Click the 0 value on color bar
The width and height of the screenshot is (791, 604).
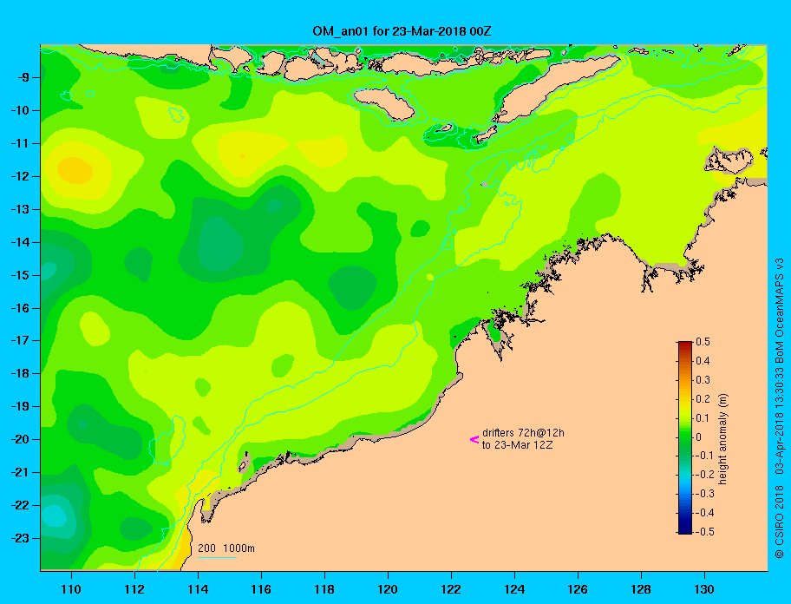699,437
